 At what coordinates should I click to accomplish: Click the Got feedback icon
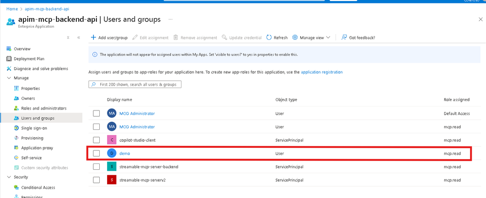(344, 37)
